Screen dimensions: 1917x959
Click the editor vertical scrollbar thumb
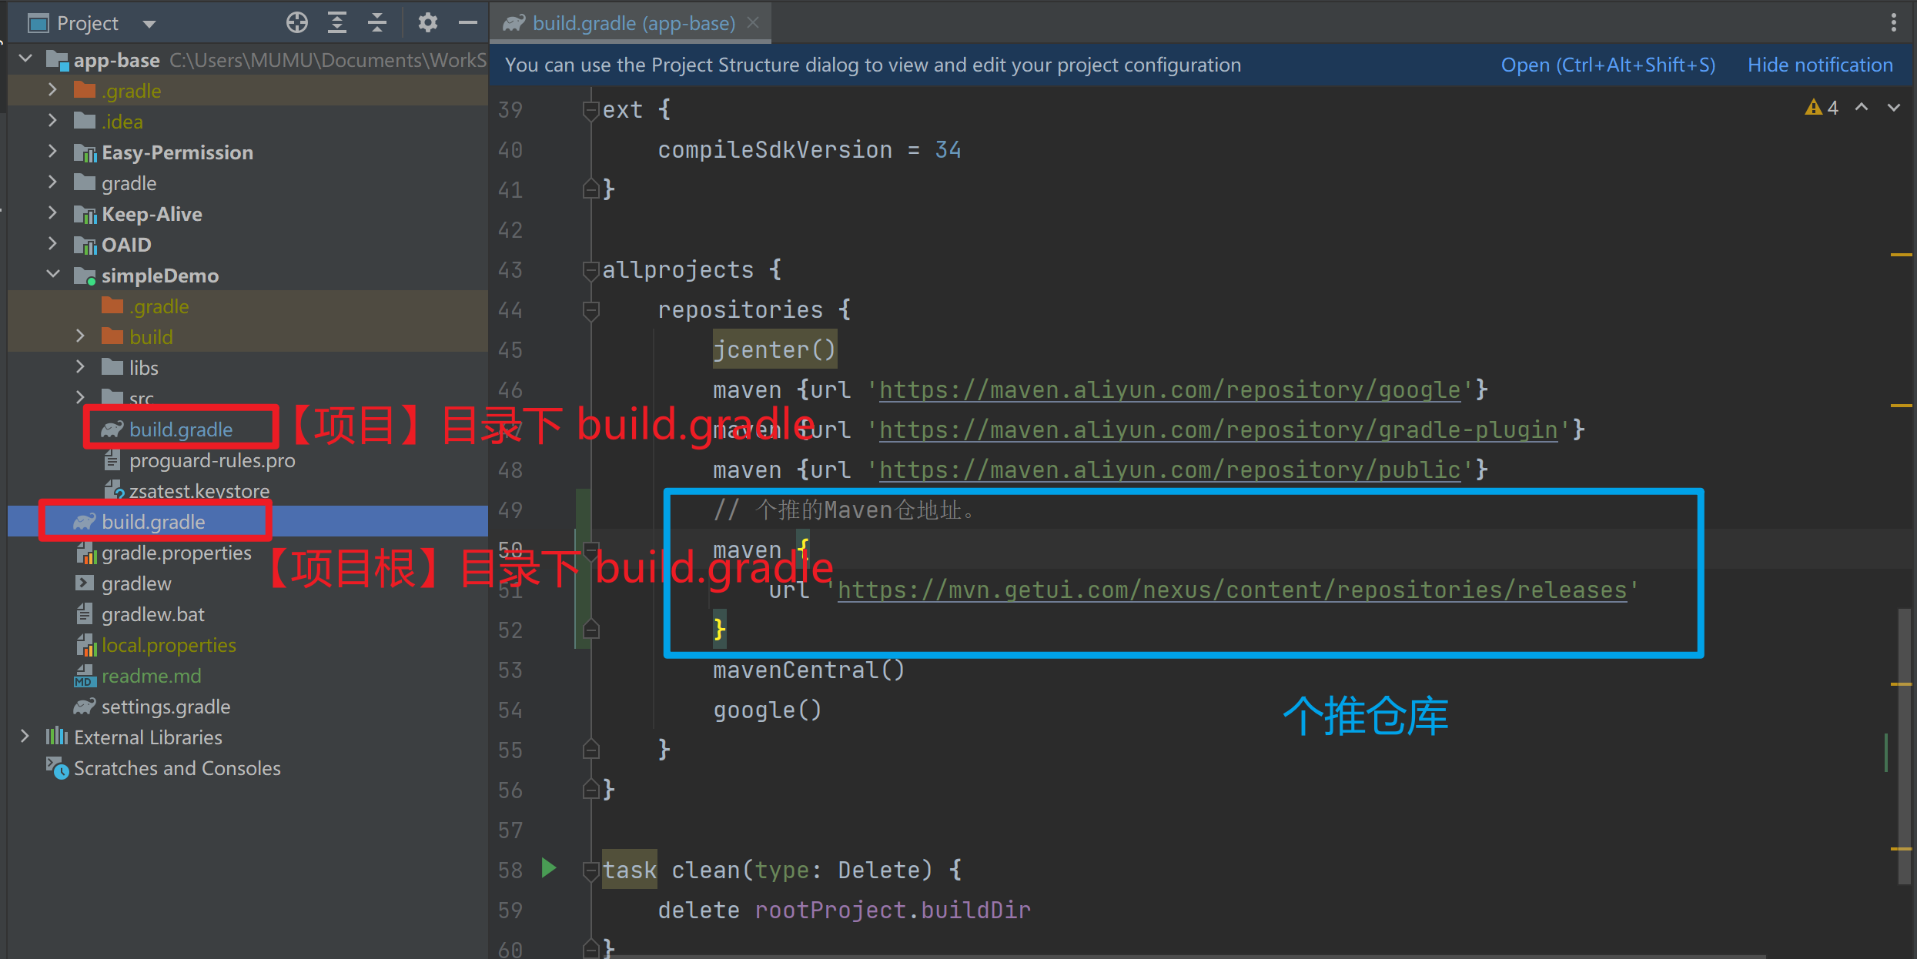1905,747
